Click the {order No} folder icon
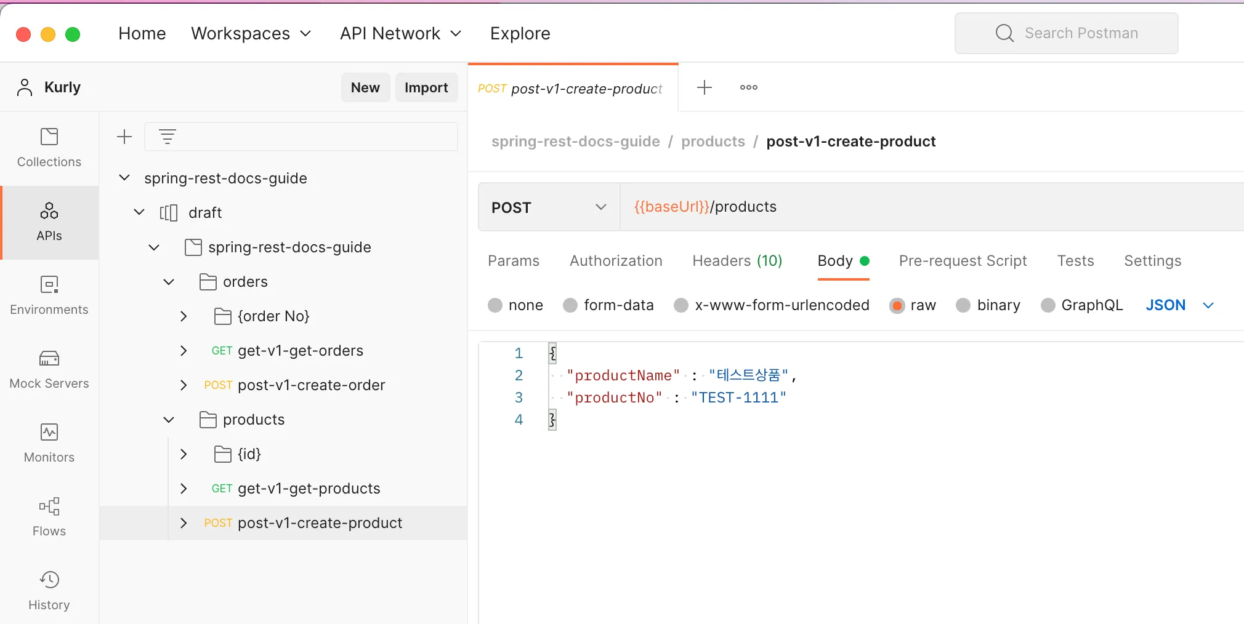The width and height of the screenshot is (1244, 624). point(223,316)
